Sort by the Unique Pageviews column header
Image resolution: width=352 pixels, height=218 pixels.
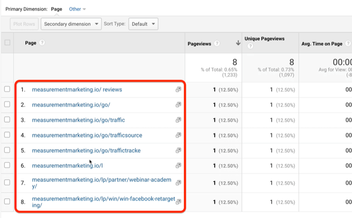[264, 39]
